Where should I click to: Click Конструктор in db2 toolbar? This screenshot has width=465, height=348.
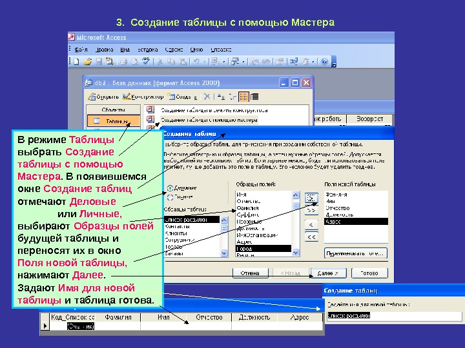tap(143, 97)
